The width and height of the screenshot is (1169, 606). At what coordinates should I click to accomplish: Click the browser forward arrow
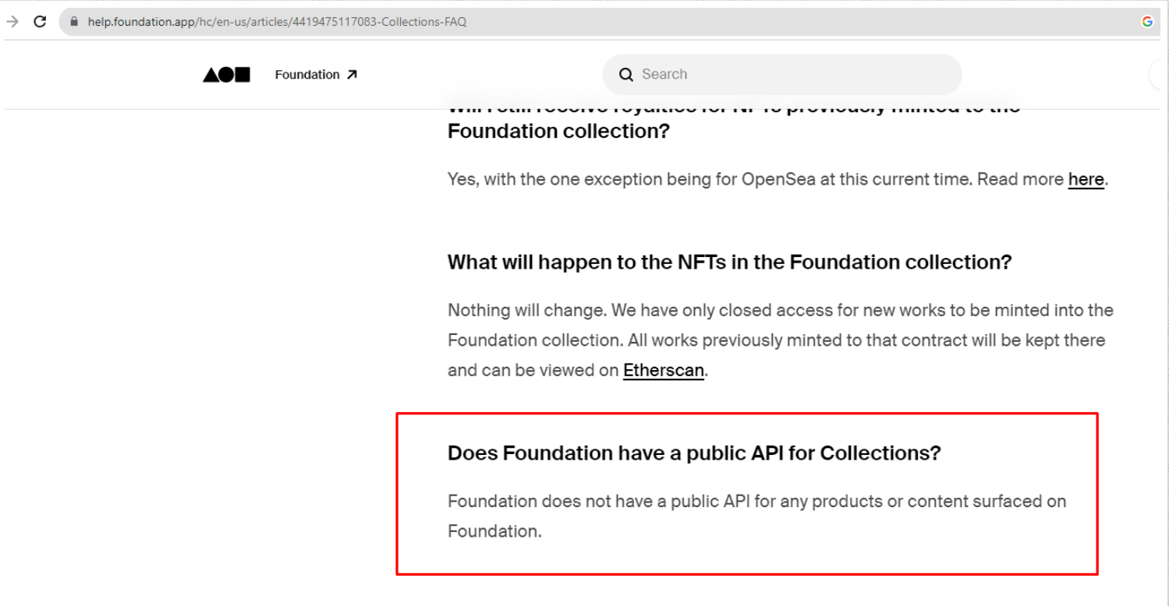click(x=12, y=22)
